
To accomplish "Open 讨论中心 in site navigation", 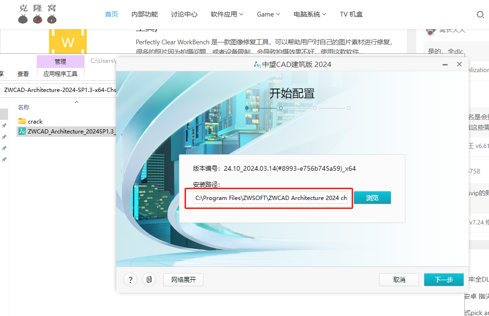I will pos(184,14).
